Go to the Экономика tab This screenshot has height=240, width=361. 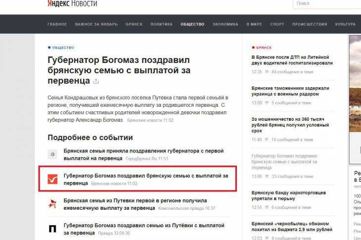pyautogui.click(x=225, y=24)
